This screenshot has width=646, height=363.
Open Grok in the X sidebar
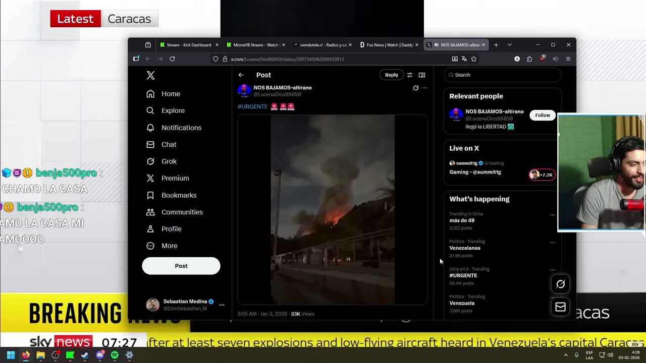(x=161, y=161)
